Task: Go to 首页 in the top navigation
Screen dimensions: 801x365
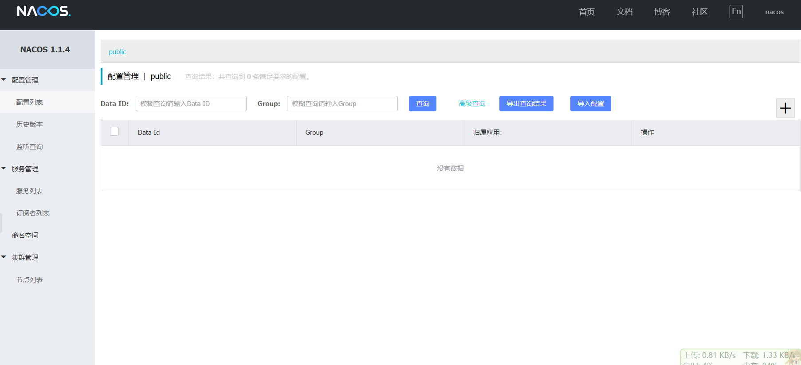Action: pos(587,12)
